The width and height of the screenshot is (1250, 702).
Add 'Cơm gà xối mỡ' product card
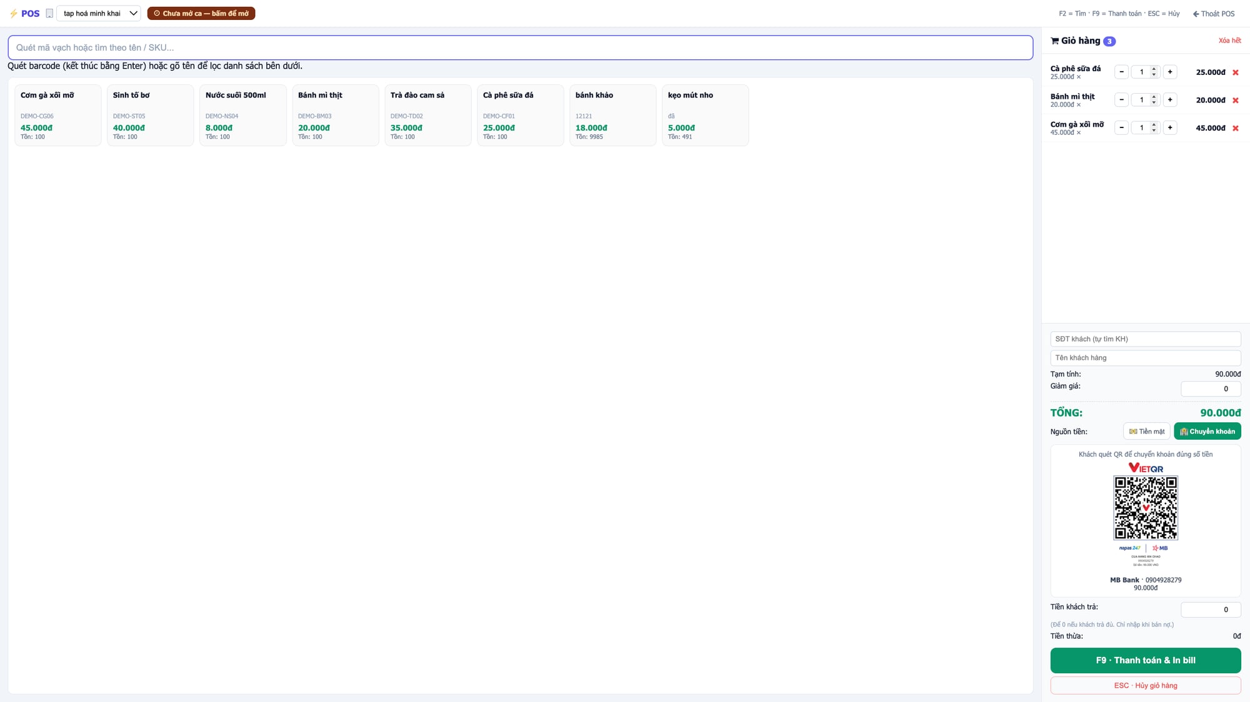[57, 115]
